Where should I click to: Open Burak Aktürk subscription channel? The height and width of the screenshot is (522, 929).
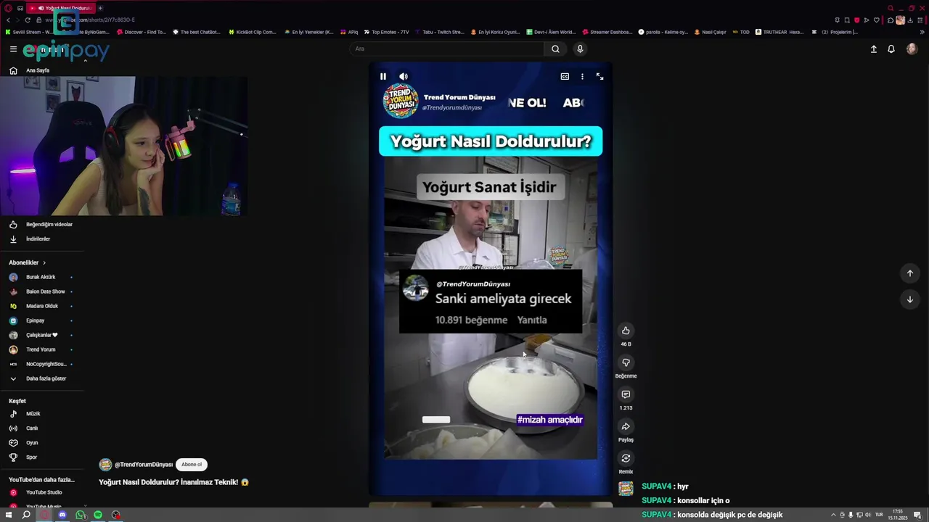[x=42, y=277]
